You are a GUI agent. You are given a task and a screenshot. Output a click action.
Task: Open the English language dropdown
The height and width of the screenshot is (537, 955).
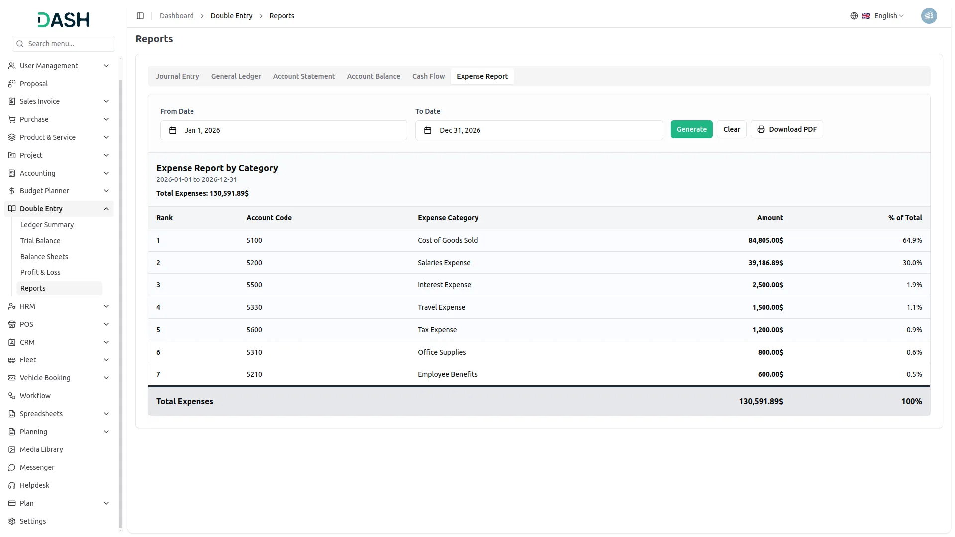[x=888, y=16]
